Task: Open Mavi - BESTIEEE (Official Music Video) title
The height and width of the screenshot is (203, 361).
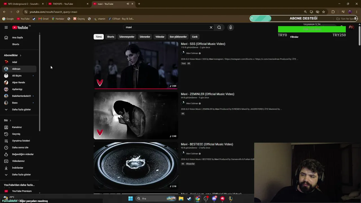Action: pyautogui.click(x=207, y=144)
